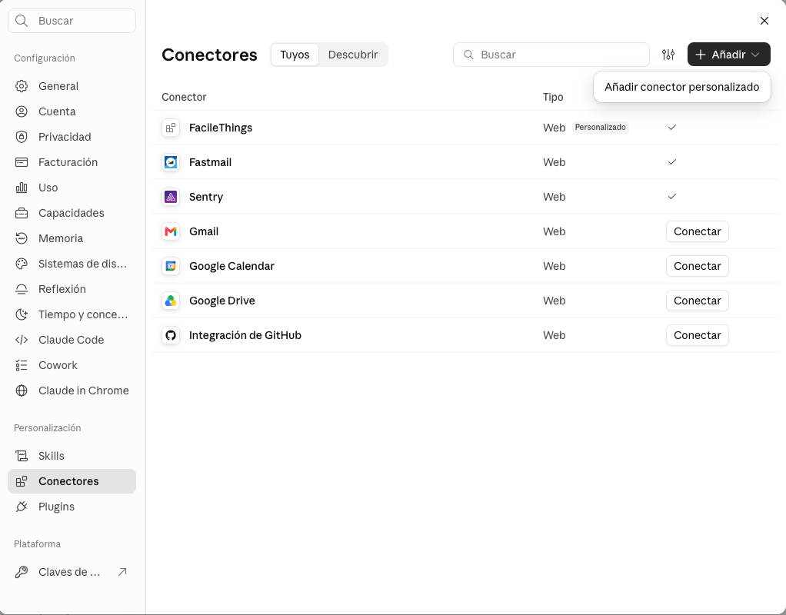The height and width of the screenshot is (615, 786).
Task: Connect the Gmail connector
Action: (x=698, y=231)
